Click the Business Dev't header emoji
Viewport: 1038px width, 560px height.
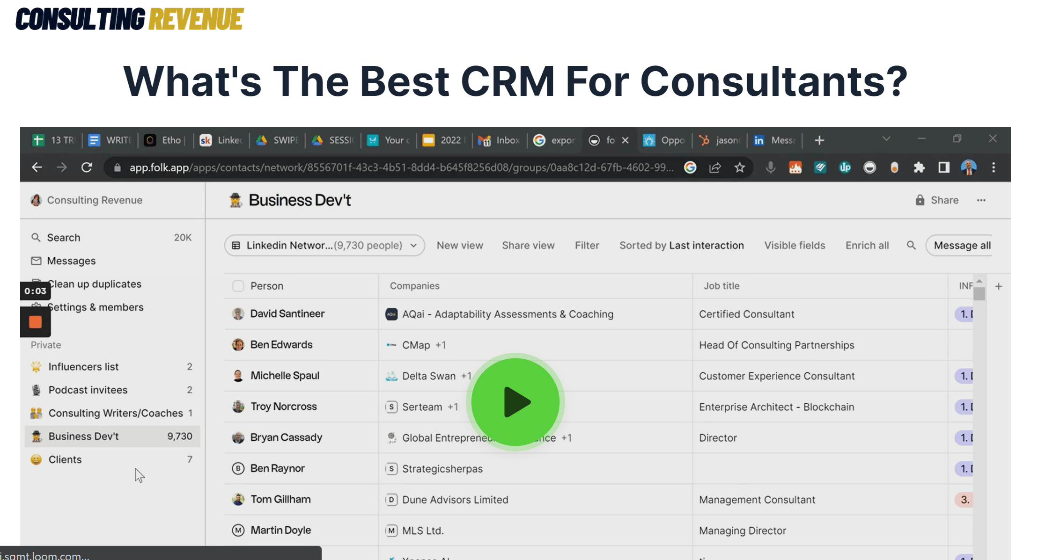(236, 200)
